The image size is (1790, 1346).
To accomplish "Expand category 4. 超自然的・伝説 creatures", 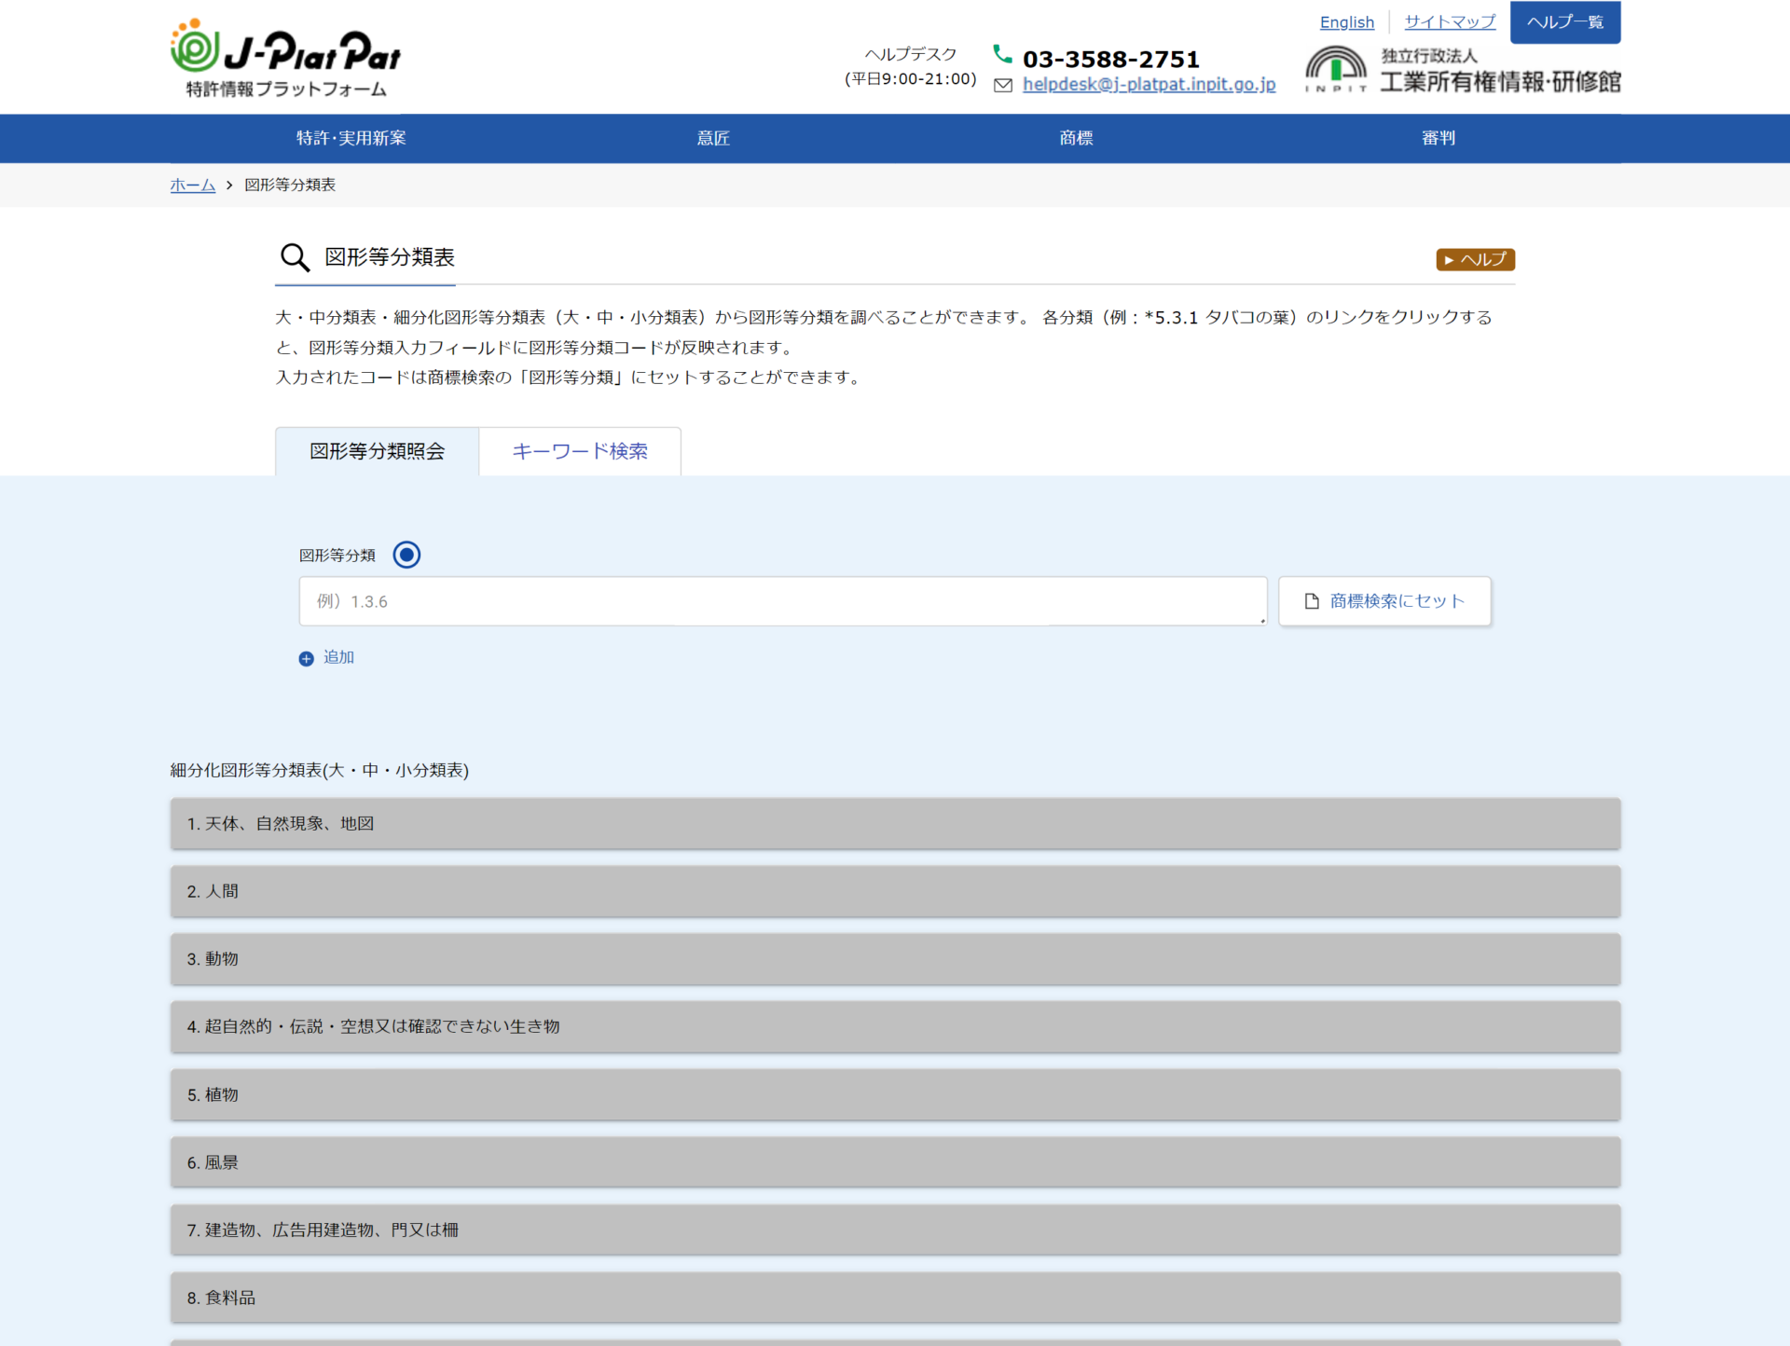I will [x=895, y=1026].
